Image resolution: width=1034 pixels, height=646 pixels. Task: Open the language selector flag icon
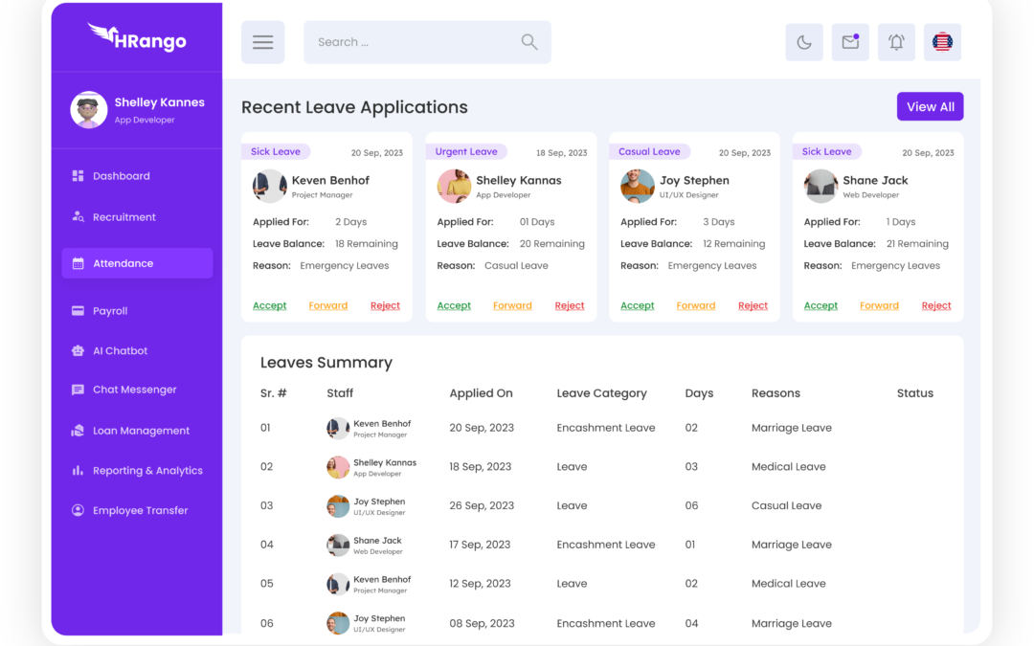pyautogui.click(x=942, y=42)
